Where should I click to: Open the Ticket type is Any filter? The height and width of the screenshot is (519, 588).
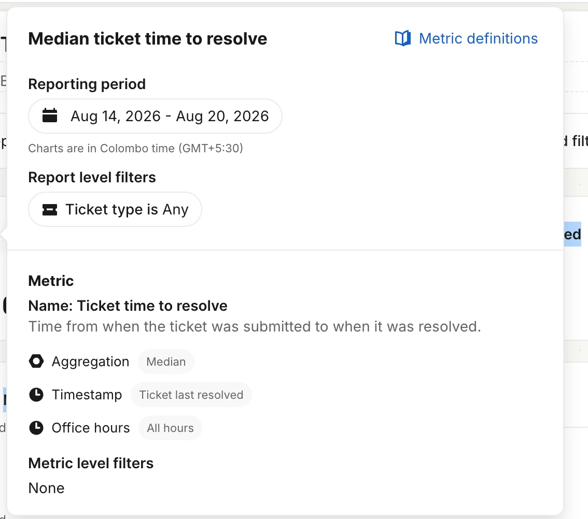coord(115,209)
